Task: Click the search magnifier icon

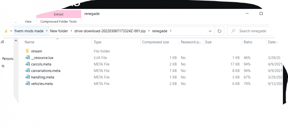Action: 233,31
